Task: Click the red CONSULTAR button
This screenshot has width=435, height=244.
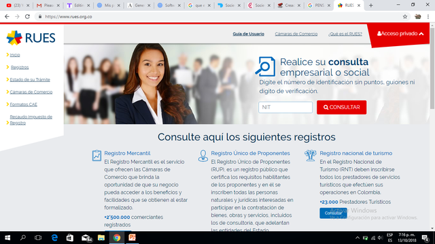Action: tap(341, 107)
